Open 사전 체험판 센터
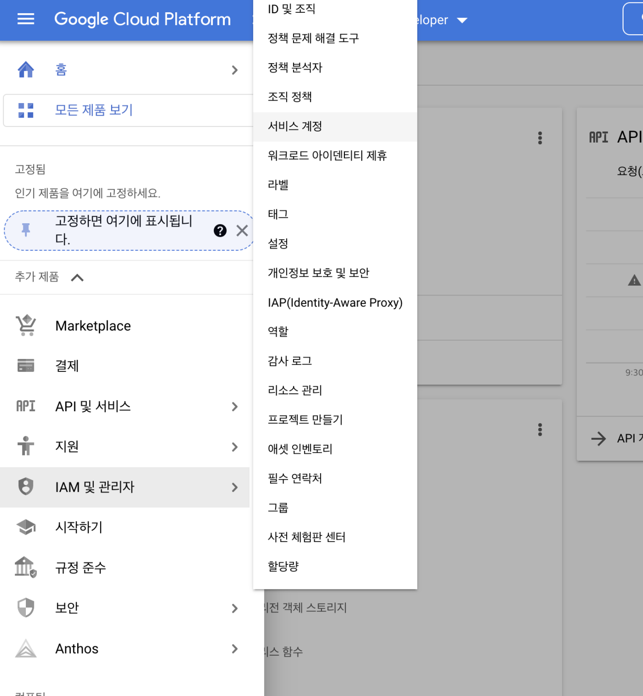 [335, 537]
